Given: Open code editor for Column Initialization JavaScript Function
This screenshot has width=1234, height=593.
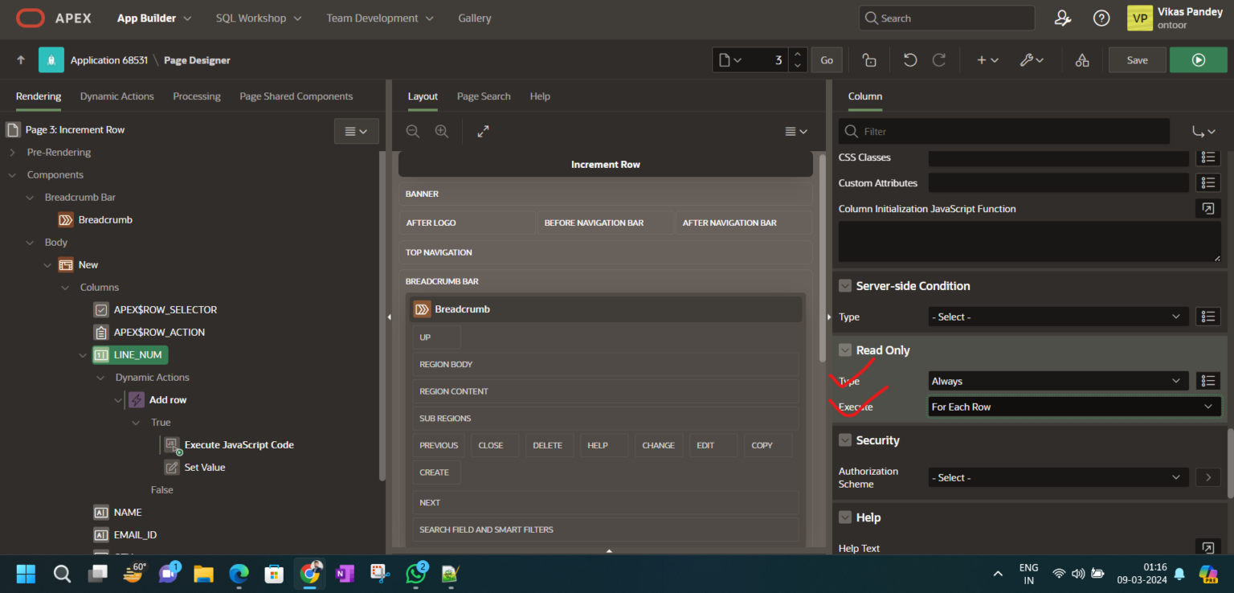Looking at the screenshot, I should [x=1207, y=209].
